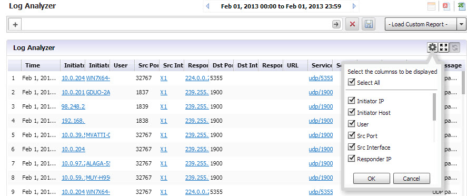
Task: Click destination port 5355 in row 1
Action: coord(216,79)
